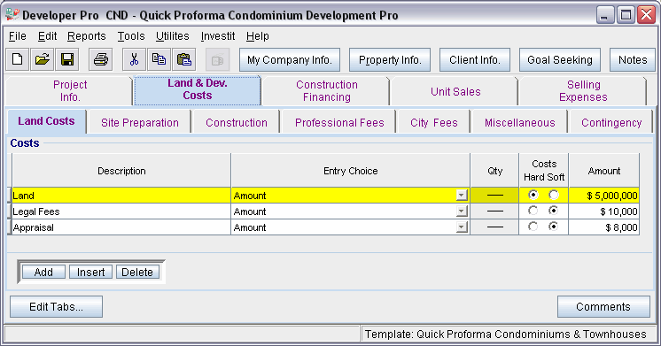Click the Developer Pro app icon in title bar
The image size is (661, 346).
click(12, 15)
